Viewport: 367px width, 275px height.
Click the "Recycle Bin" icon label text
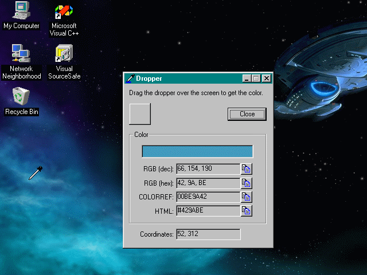pos(22,112)
